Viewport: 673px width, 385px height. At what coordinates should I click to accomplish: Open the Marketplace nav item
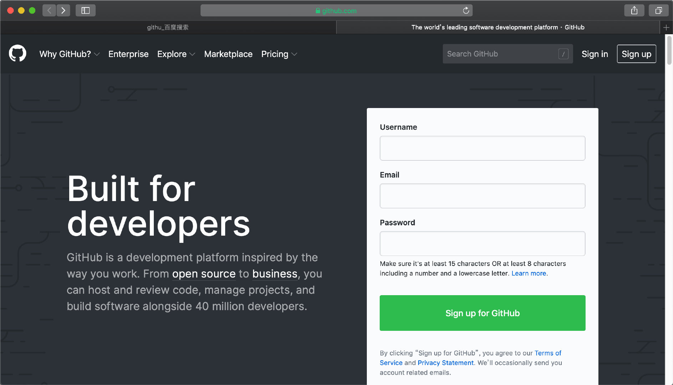pyautogui.click(x=228, y=54)
